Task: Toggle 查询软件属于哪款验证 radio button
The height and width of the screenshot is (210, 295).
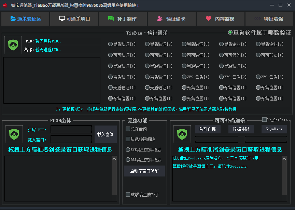Action: pos(230,32)
